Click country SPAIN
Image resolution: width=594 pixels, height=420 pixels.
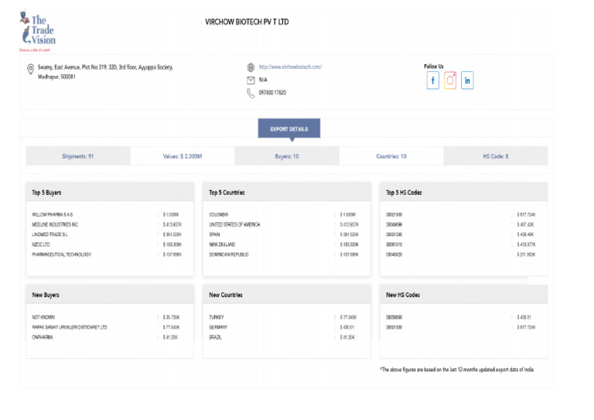214,234
